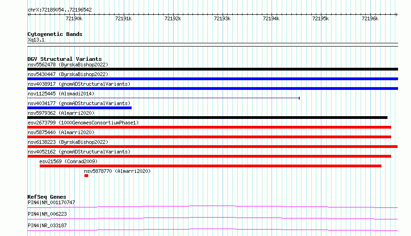The width and height of the screenshot is (411, 236).
Task: Click the 72195k ruler mark
Action: coord(320,18)
